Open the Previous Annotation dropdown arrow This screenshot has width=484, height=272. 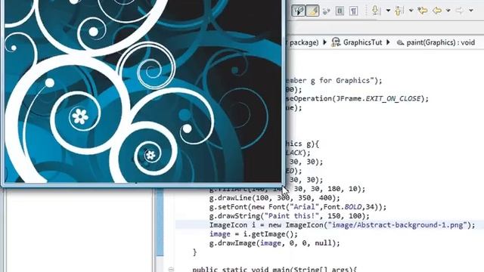(x=411, y=11)
